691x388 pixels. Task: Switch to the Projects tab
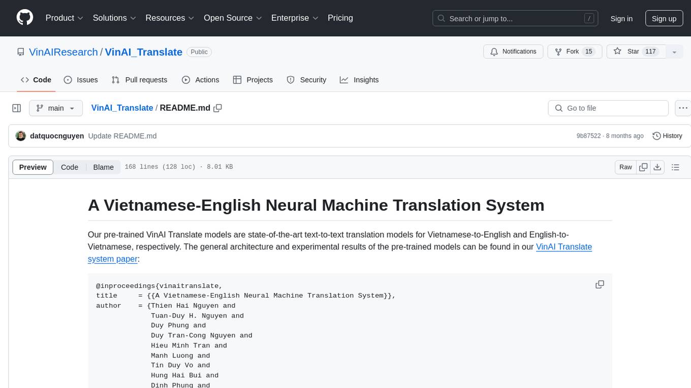(x=253, y=80)
